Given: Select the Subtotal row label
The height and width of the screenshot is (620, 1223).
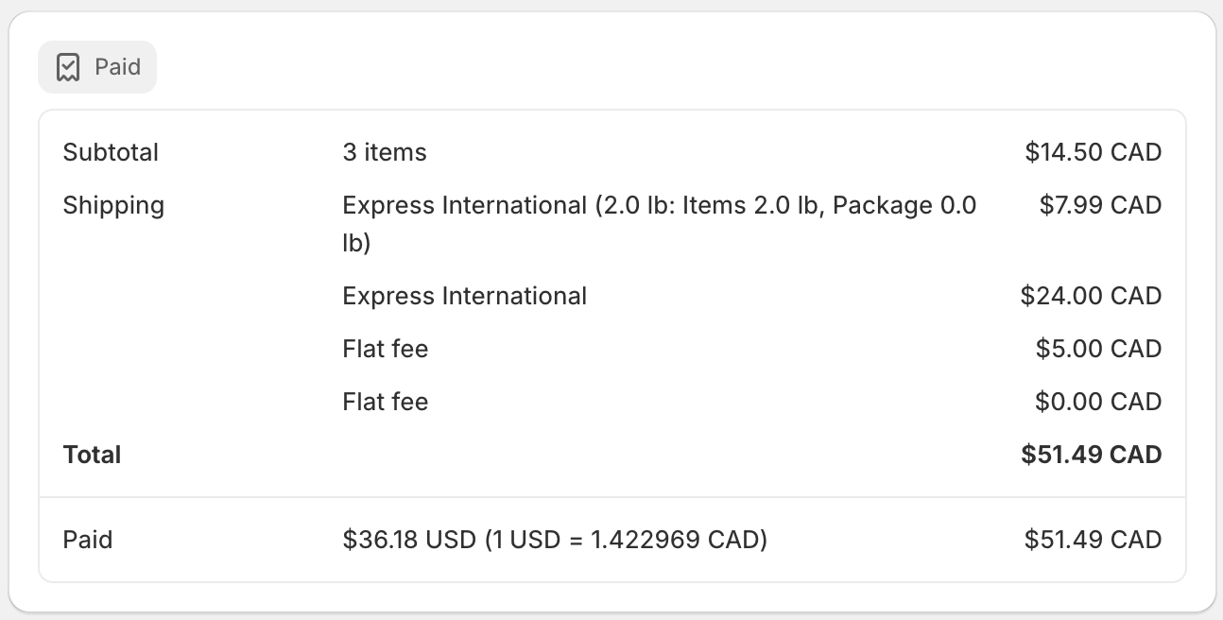Looking at the screenshot, I should (111, 152).
